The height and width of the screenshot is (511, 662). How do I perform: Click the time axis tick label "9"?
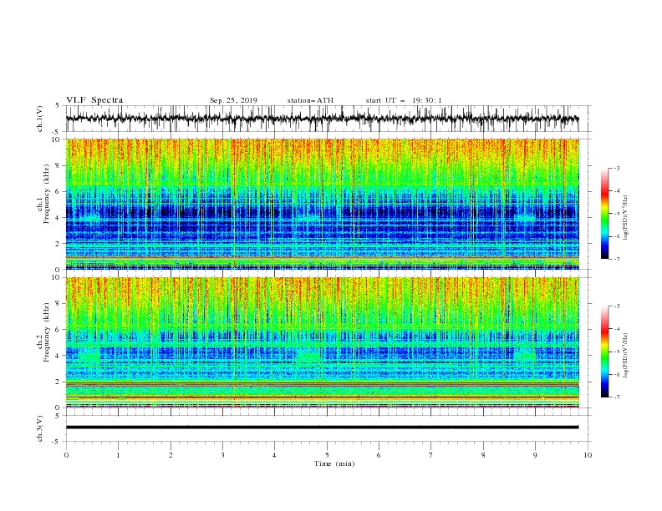click(535, 455)
